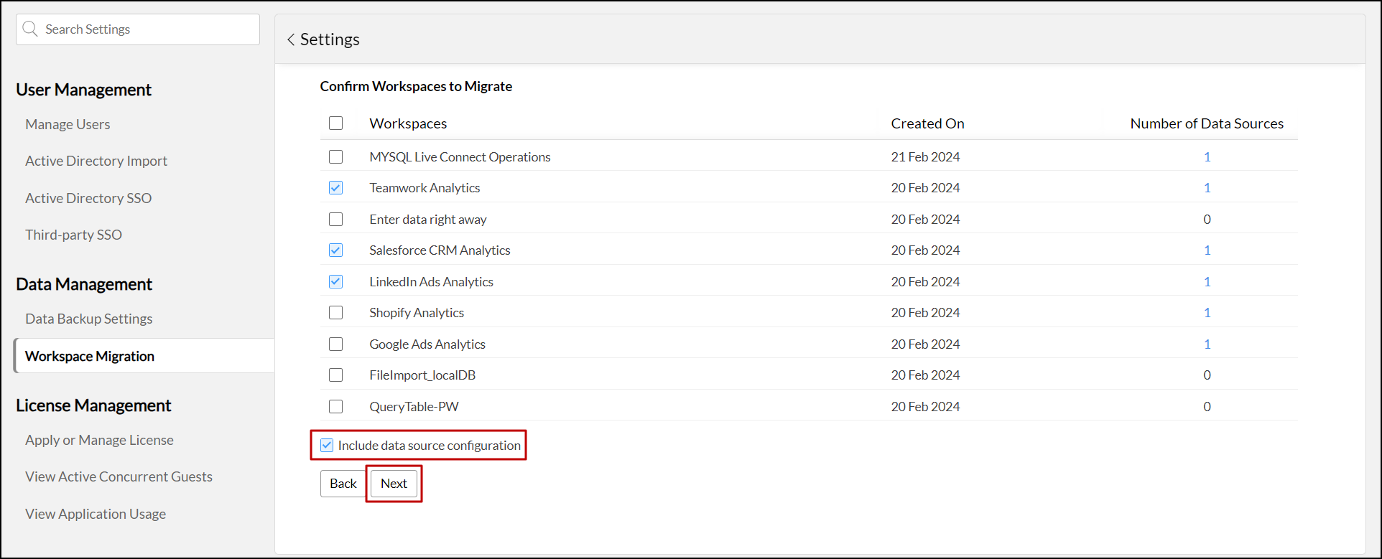The image size is (1382, 559).
Task: Open data source count for Shopify Analytics
Action: click(1207, 313)
